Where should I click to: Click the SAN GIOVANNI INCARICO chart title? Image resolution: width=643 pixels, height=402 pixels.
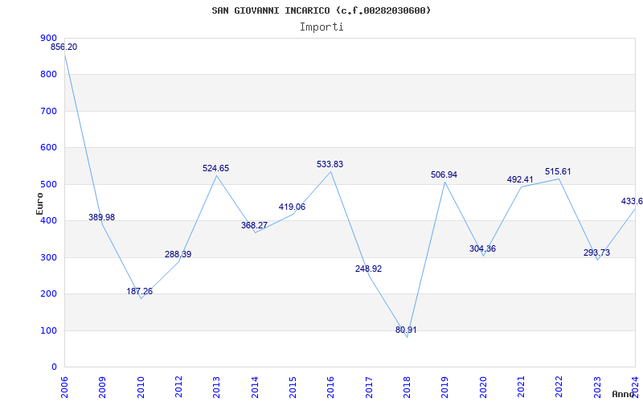[x=321, y=10]
